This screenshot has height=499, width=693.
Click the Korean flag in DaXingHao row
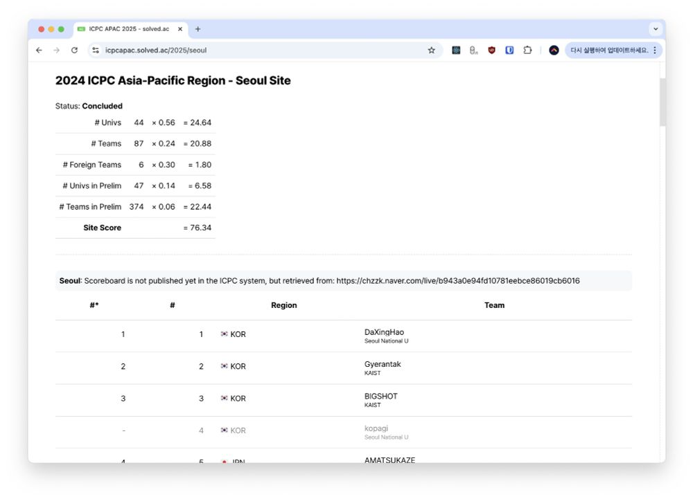pyautogui.click(x=224, y=334)
